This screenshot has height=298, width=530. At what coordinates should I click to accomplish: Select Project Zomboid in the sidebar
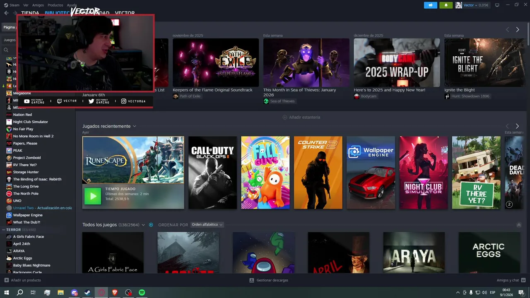27,158
